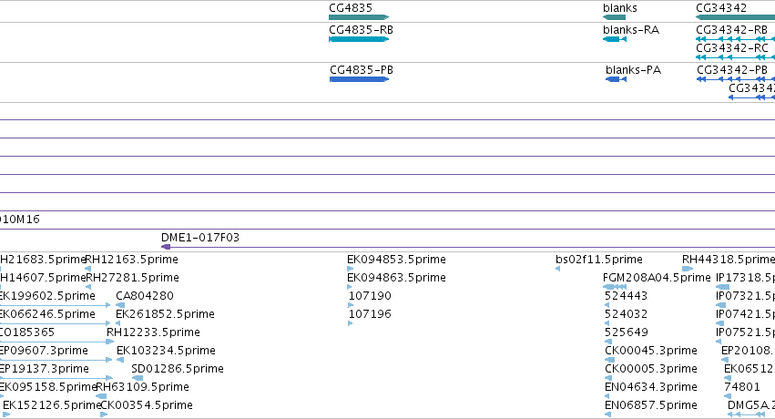
Task: Click the CG34342 gene bar
Action: tap(736, 17)
